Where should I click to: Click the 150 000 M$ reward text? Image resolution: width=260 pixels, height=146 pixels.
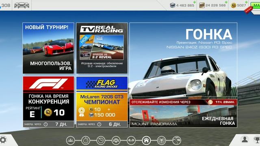click(x=105, y=115)
